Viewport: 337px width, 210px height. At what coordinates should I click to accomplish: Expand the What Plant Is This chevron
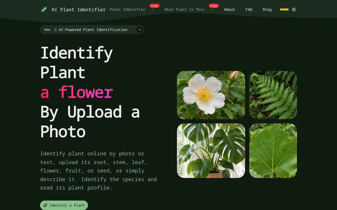pyautogui.click(x=212, y=10)
